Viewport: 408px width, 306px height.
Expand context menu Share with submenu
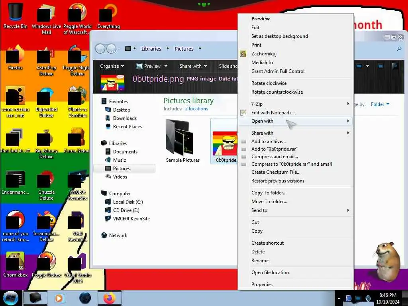(296, 133)
